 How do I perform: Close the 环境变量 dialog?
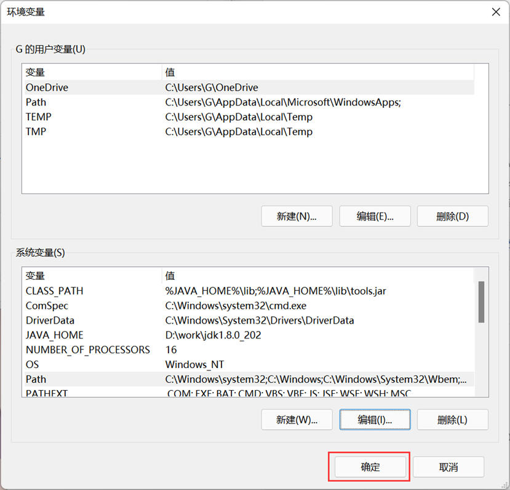coord(496,12)
